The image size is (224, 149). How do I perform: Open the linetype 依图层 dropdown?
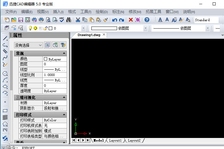(x=208, y=28)
